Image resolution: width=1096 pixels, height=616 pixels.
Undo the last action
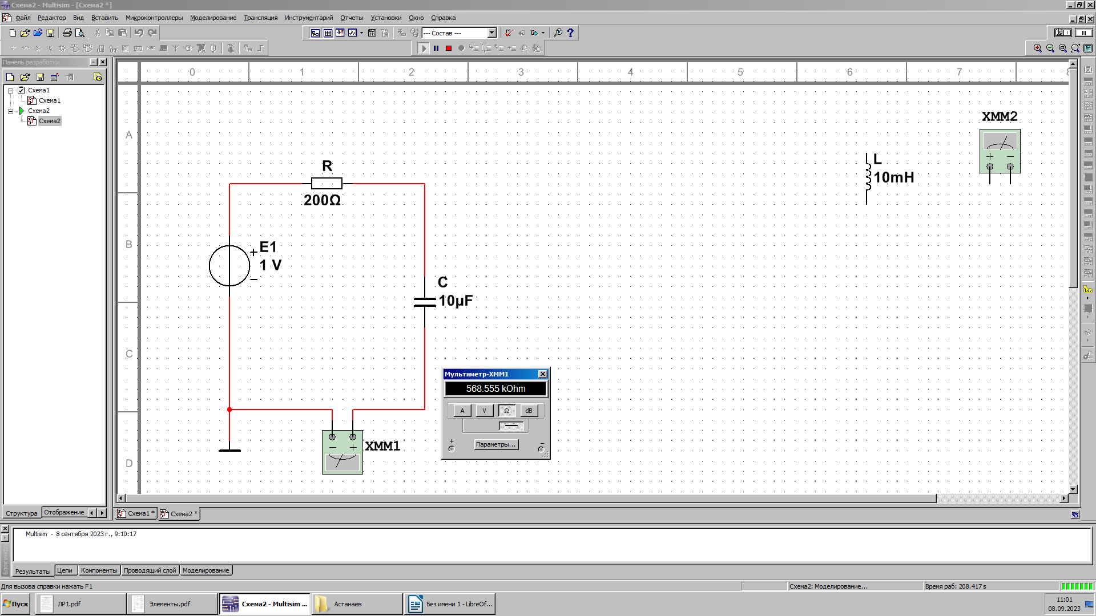139,33
